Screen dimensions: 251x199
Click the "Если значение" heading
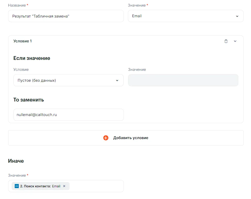click(x=32, y=58)
